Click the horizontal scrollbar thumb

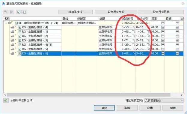[89, 95]
